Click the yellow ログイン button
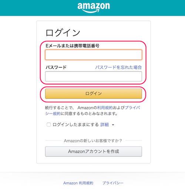This screenshot has width=185, height=189. [x=94, y=94]
